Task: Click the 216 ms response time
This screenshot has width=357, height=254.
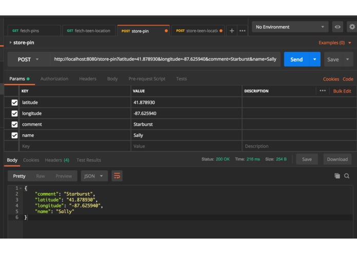Action: (253, 159)
